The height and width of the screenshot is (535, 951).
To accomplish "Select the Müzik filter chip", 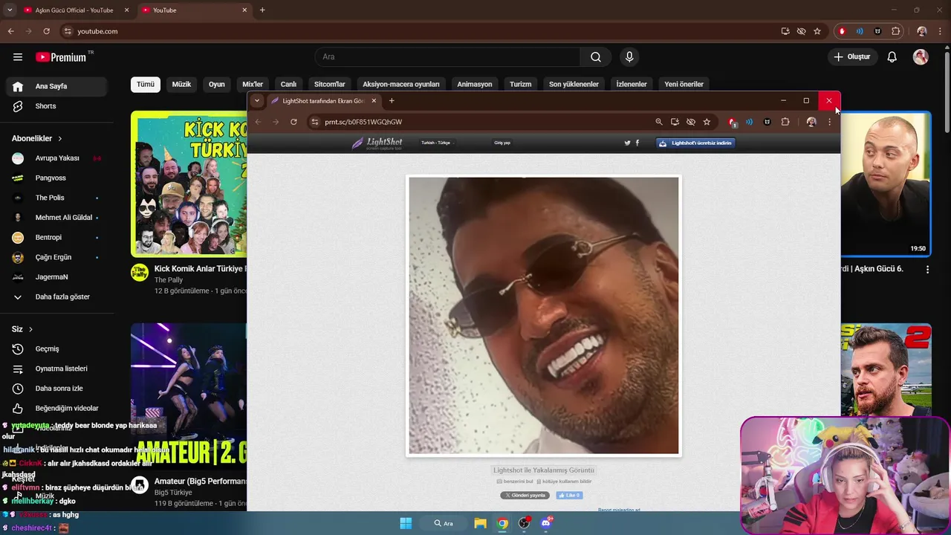I will coord(181,84).
